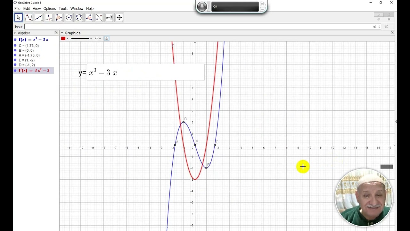Viewport: 410px width, 231px height.
Task: Open the Edit menu
Action: click(27, 9)
